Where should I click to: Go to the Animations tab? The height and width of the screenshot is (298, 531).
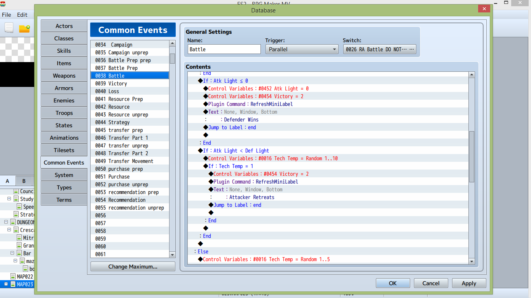pyautogui.click(x=64, y=138)
